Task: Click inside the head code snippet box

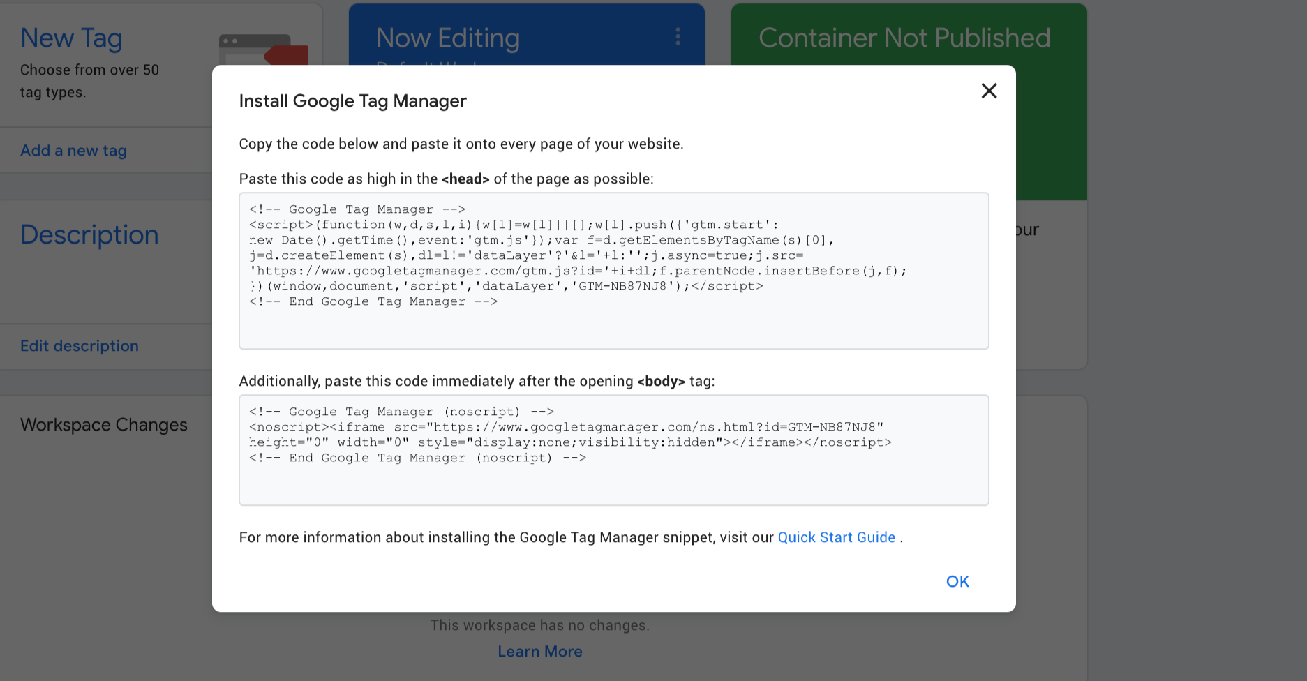Action: point(613,271)
